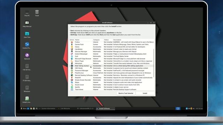This screenshot has width=223, height=125.
Task: Click the OBS Studio icon
Action: tap(72, 68)
